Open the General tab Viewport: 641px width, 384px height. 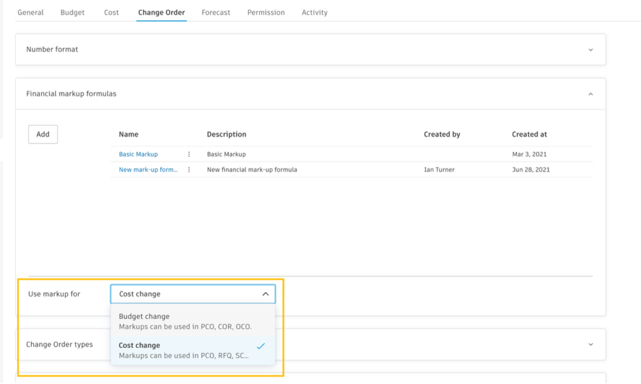(x=30, y=13)
